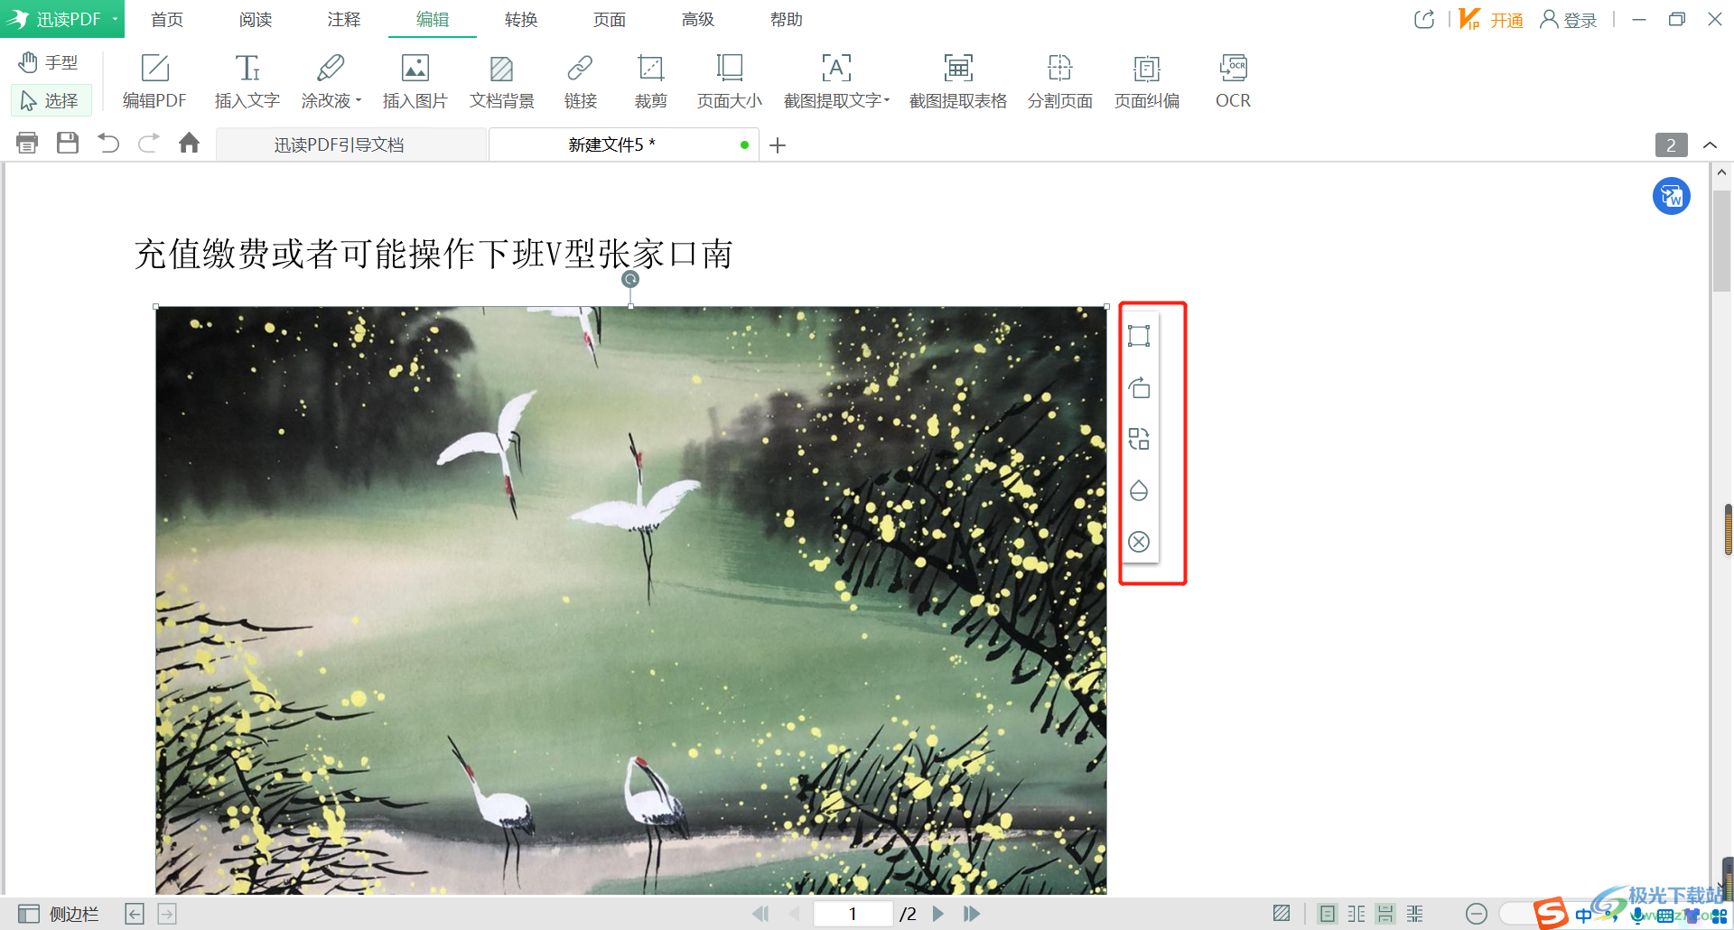Save the document with the floppy icon
1734x930 pixels.
pyautogui.click(x=68, y=143)
